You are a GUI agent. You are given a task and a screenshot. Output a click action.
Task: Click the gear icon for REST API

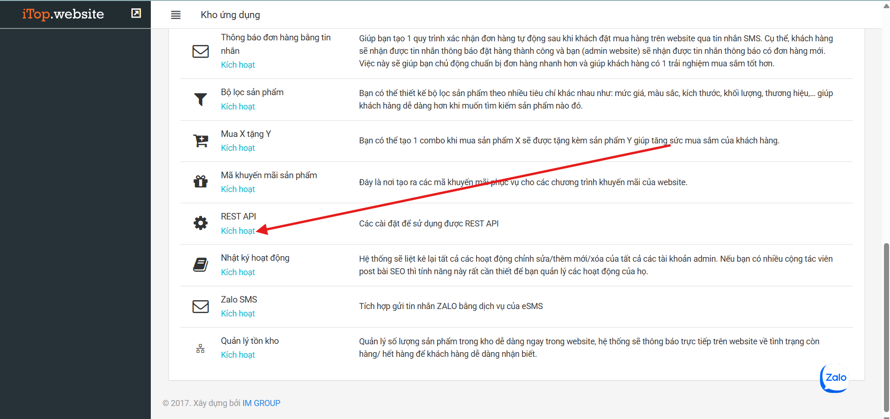(x=200, y=223)
